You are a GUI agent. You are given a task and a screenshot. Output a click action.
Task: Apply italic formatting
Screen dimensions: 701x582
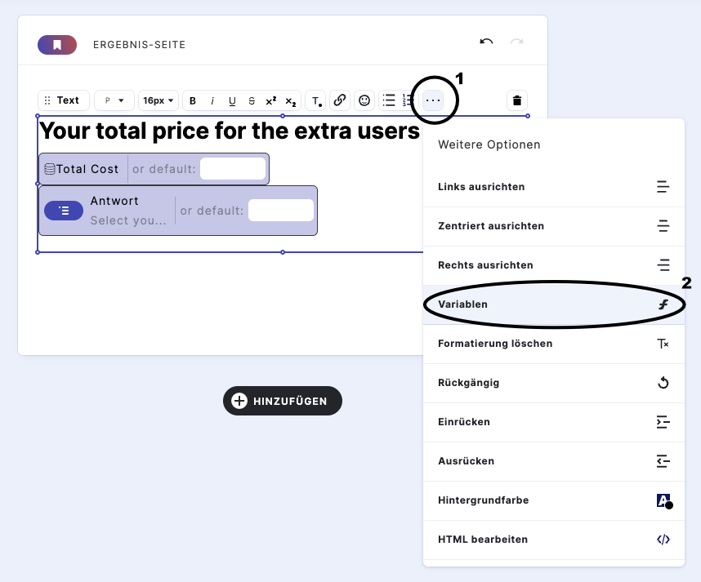(212, 100)
